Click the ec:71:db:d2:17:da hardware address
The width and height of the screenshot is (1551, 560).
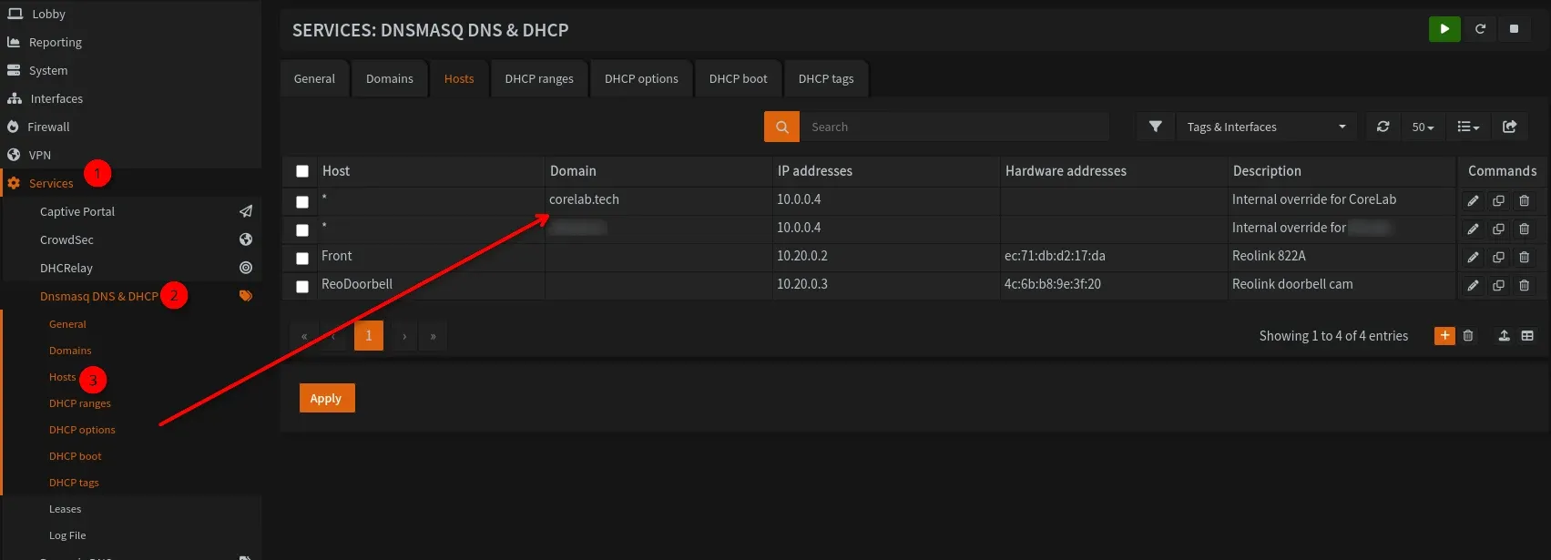[1055, 256]
